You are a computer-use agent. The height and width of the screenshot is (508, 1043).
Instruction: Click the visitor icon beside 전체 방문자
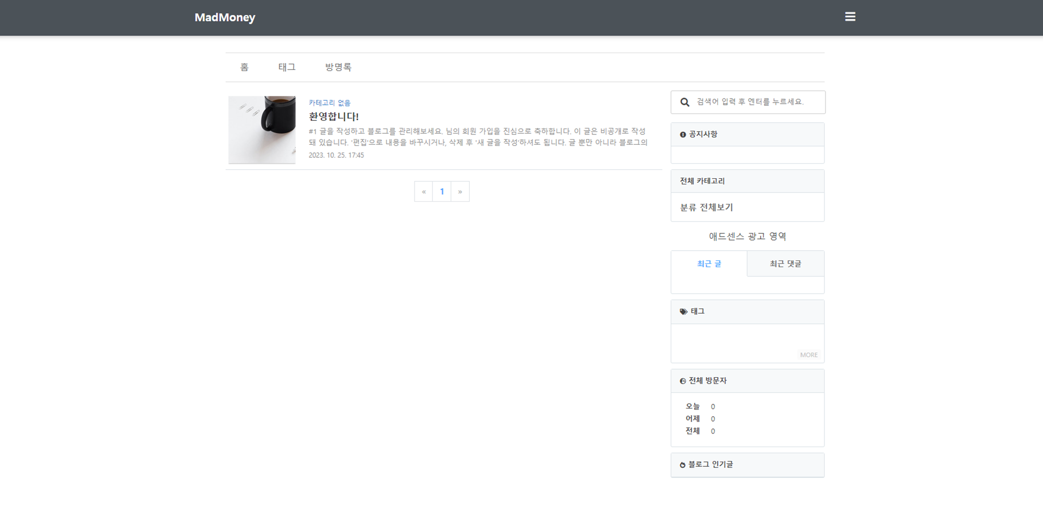(x=683, y=381)
